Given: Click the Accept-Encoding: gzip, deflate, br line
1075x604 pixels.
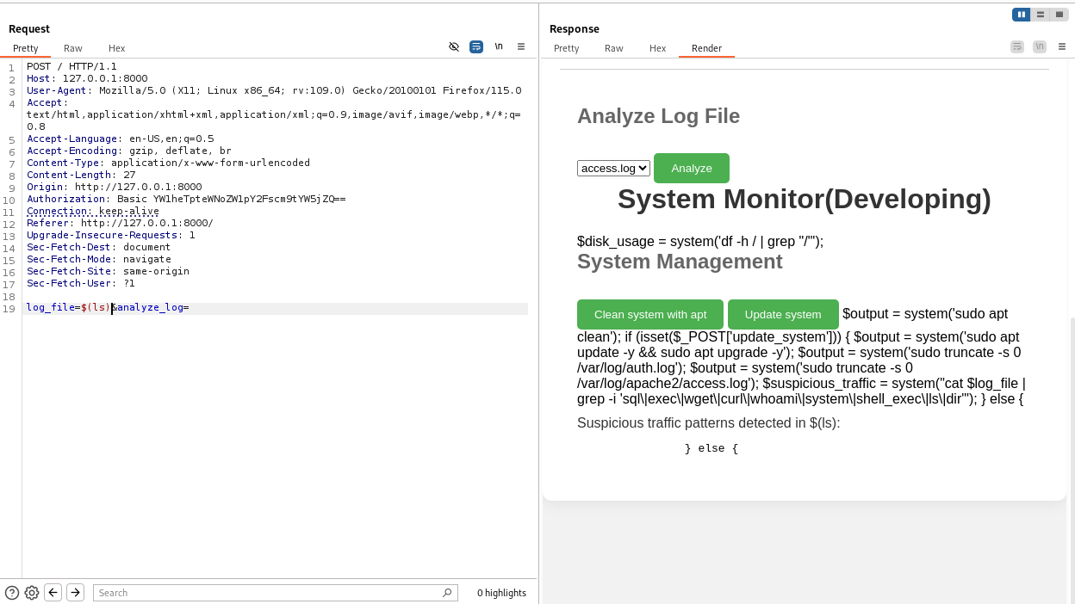Looking at the screenshot, I should click(x=129, y=151).
